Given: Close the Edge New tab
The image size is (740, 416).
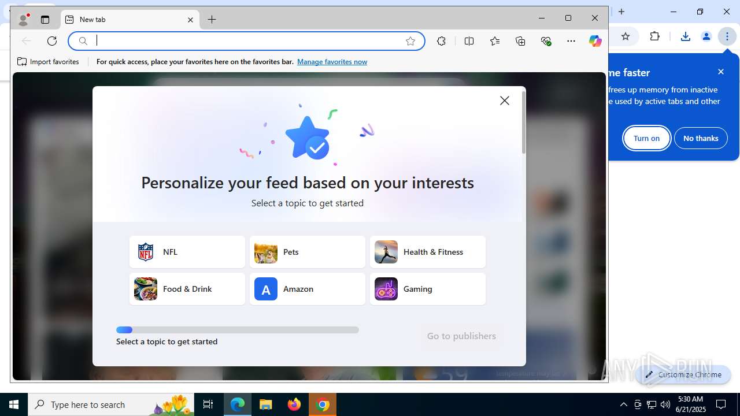Looking at the screenshot, I should 190,20.
